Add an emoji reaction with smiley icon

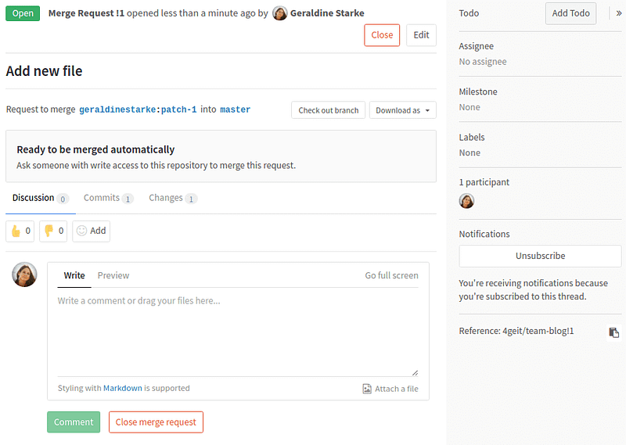pyautogui.click(x=91, y=231)
